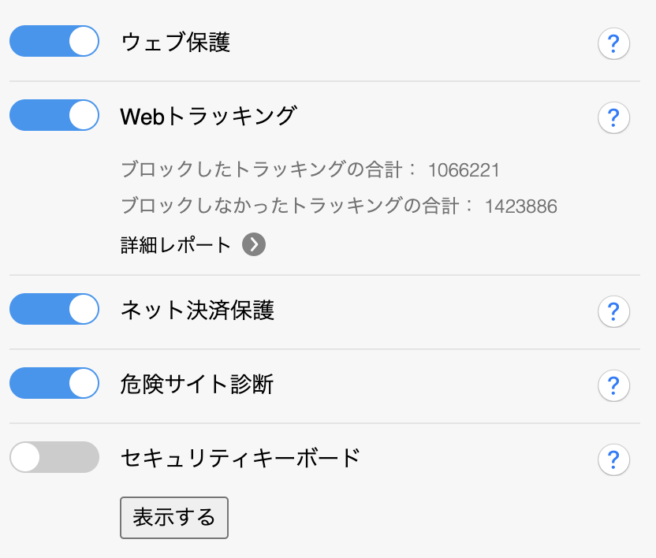Click the 表示する button

pyautogui.click(x=174, y=518)
